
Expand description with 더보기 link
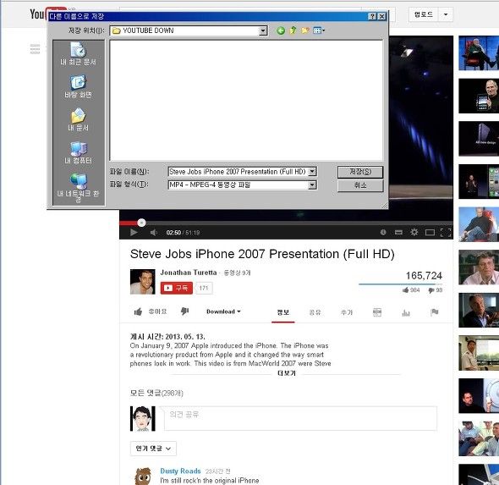coord(287,373)
